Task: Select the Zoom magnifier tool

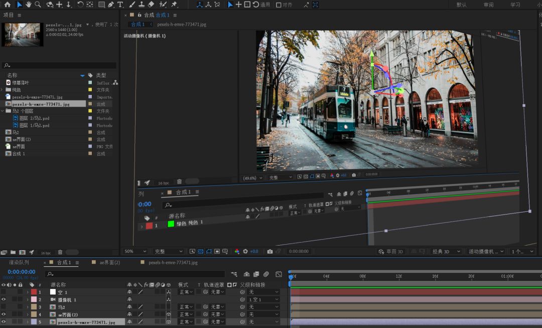Action: 38,5
